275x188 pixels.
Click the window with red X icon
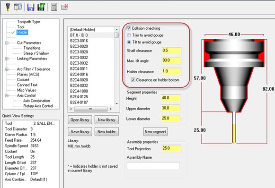click(x=64, y=8)
